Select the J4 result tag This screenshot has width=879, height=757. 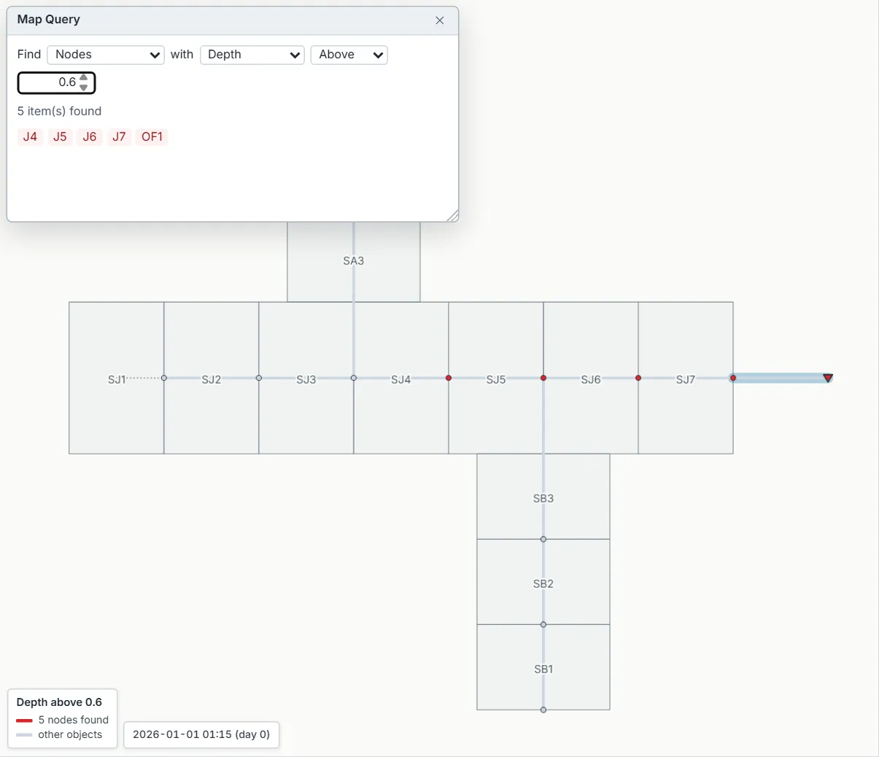coord(30,136)
